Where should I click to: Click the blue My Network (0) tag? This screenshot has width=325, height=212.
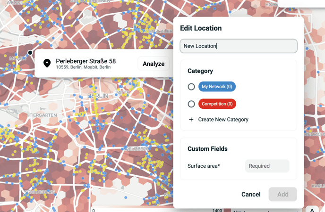[217, 87]
